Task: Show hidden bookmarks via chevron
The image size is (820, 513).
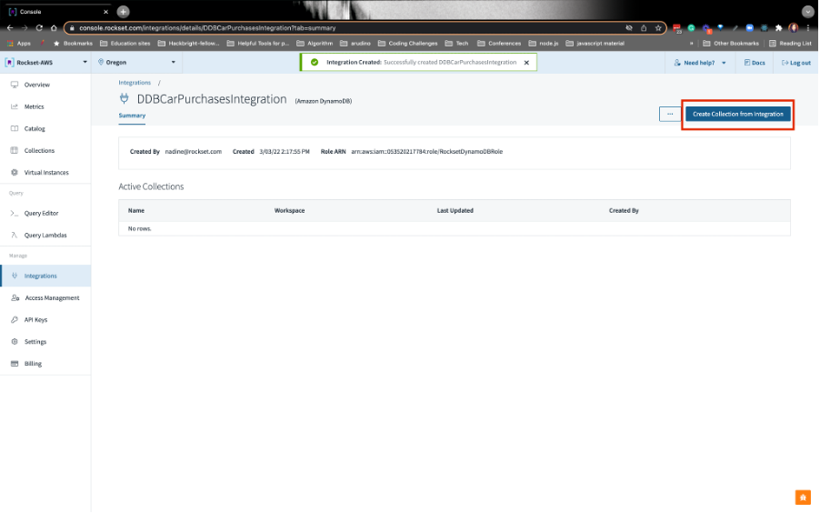Action: pos(691,44)
